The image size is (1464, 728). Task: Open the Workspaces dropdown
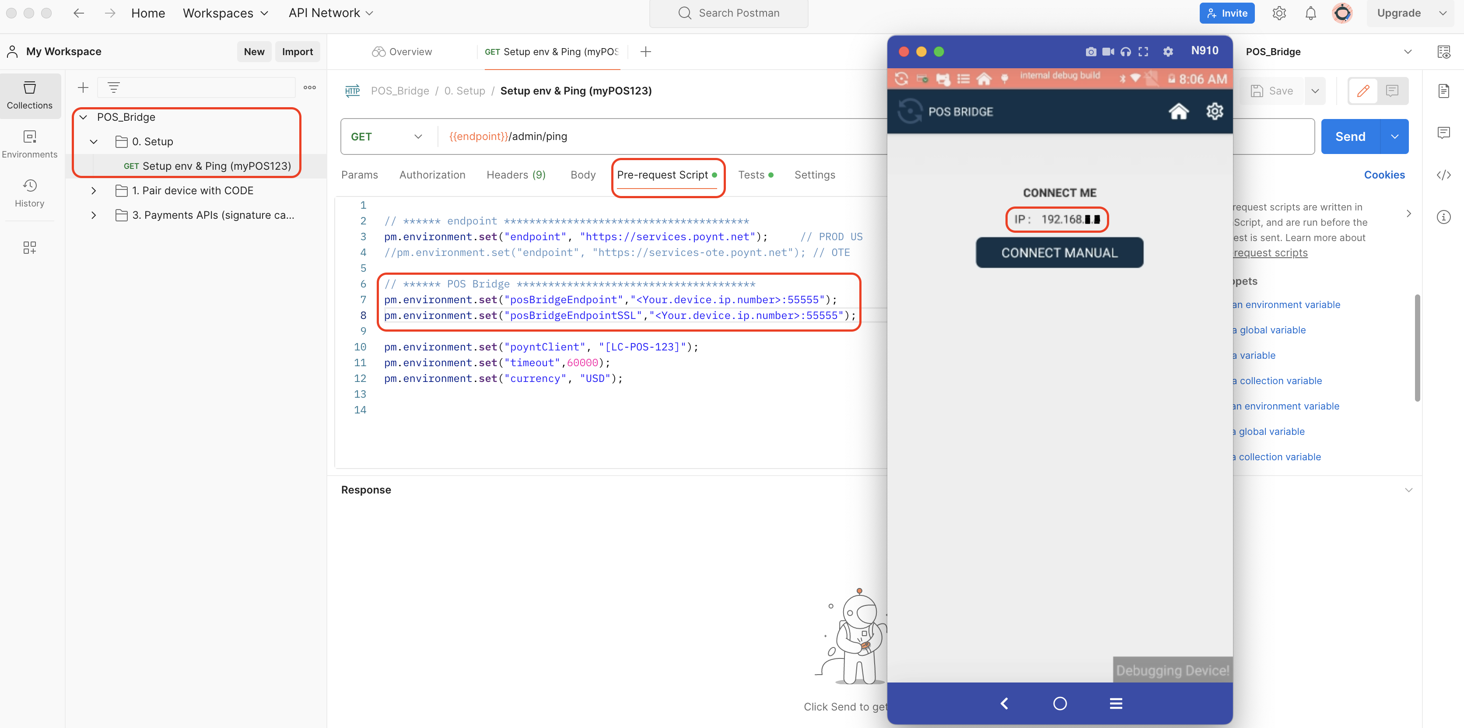point(225,13)
